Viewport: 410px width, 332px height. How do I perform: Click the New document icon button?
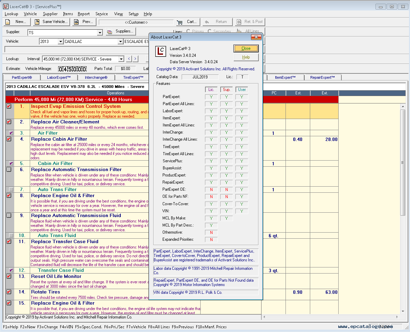[x=17, y=22]
